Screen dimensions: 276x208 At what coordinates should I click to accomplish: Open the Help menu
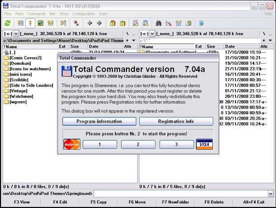pos(268,14)
